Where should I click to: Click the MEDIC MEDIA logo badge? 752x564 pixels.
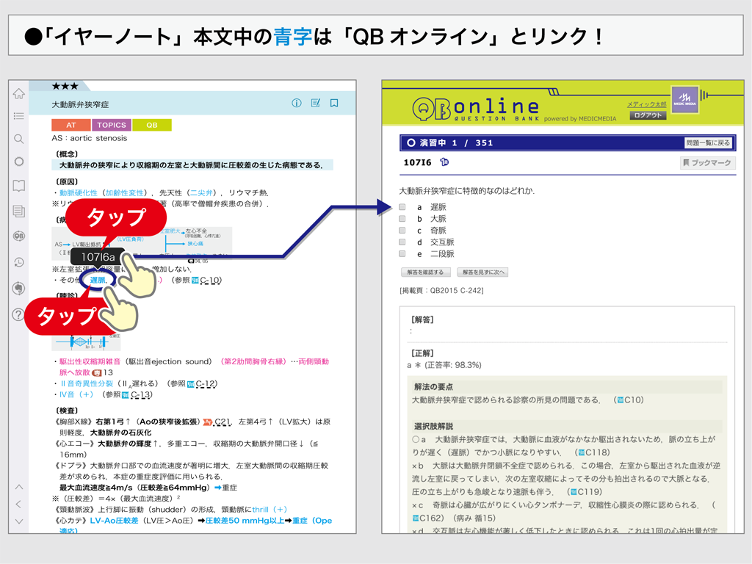point(684,100)
